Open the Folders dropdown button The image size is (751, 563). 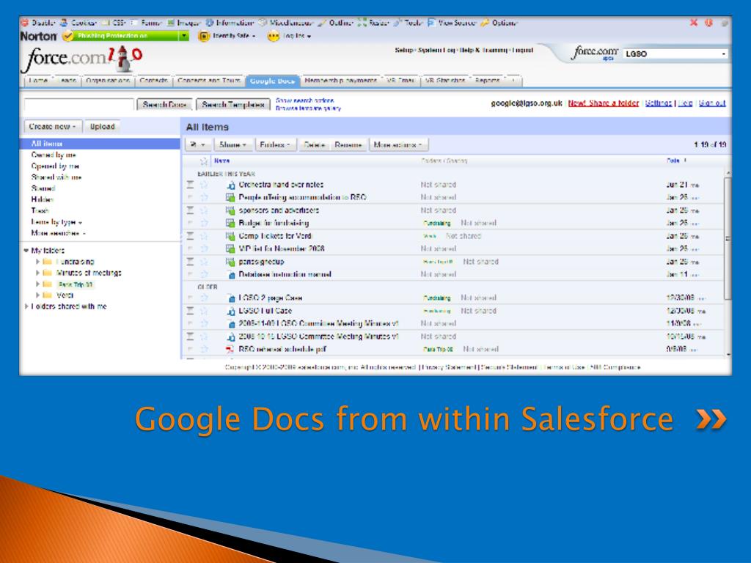pyautogui.click(x=275, y=144)
